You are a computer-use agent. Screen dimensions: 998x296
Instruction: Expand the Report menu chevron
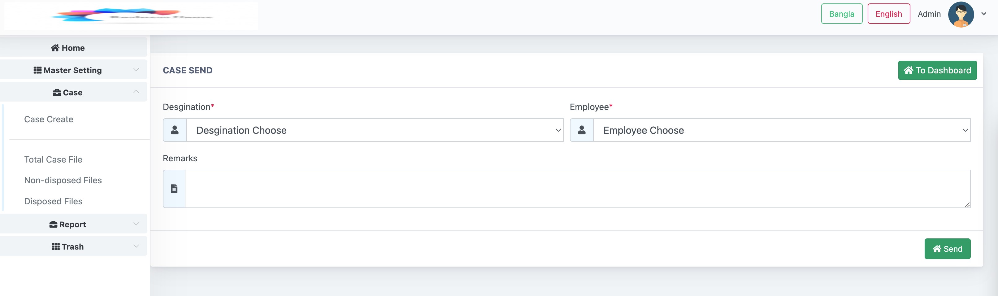[136, 224]
